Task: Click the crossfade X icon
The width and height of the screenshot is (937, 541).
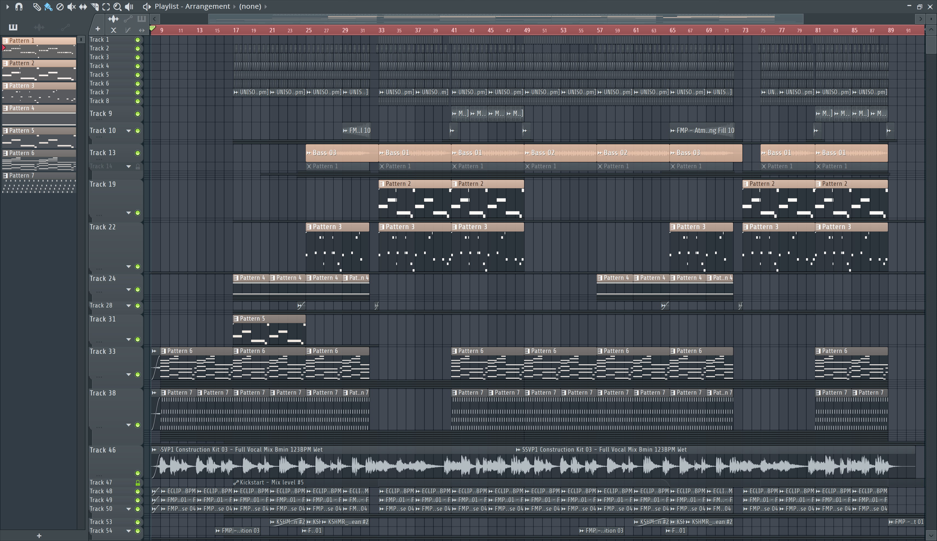Action: point(114,30)
